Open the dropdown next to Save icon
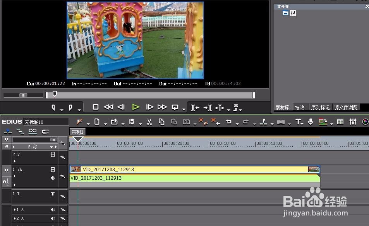Viewport: 369px width, 226px height. pos(141,124)
